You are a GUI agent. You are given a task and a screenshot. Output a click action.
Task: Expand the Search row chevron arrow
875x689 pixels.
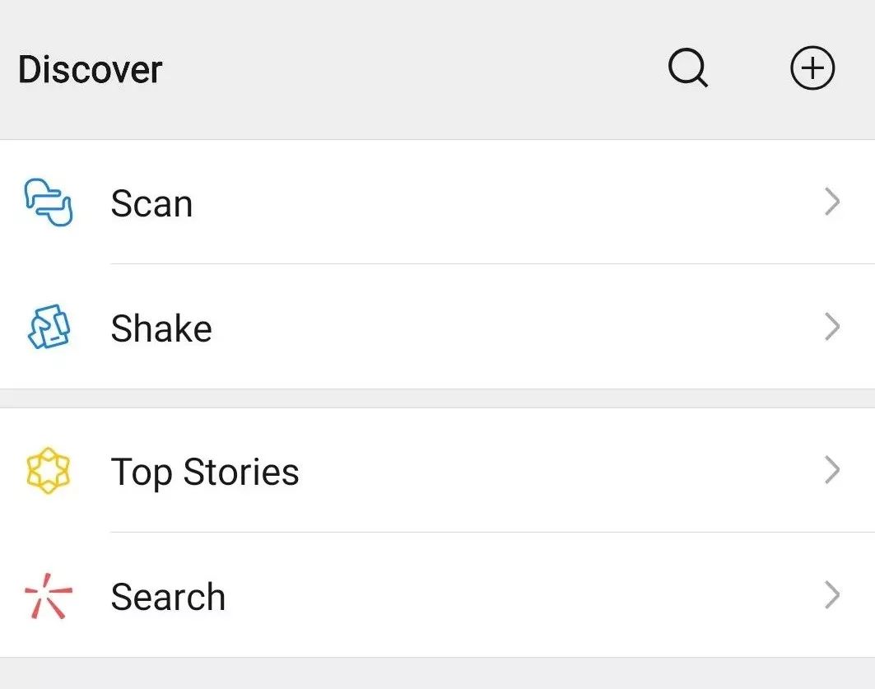pyautogui.click(x=832, y=595)
